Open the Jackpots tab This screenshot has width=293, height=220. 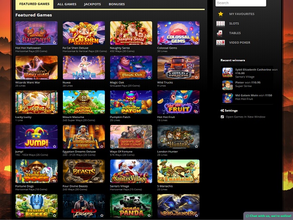[x=92, y=4]
